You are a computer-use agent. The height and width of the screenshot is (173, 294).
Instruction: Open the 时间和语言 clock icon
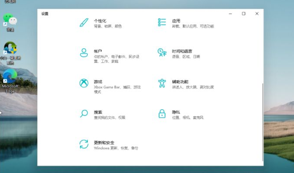(162, 52)
